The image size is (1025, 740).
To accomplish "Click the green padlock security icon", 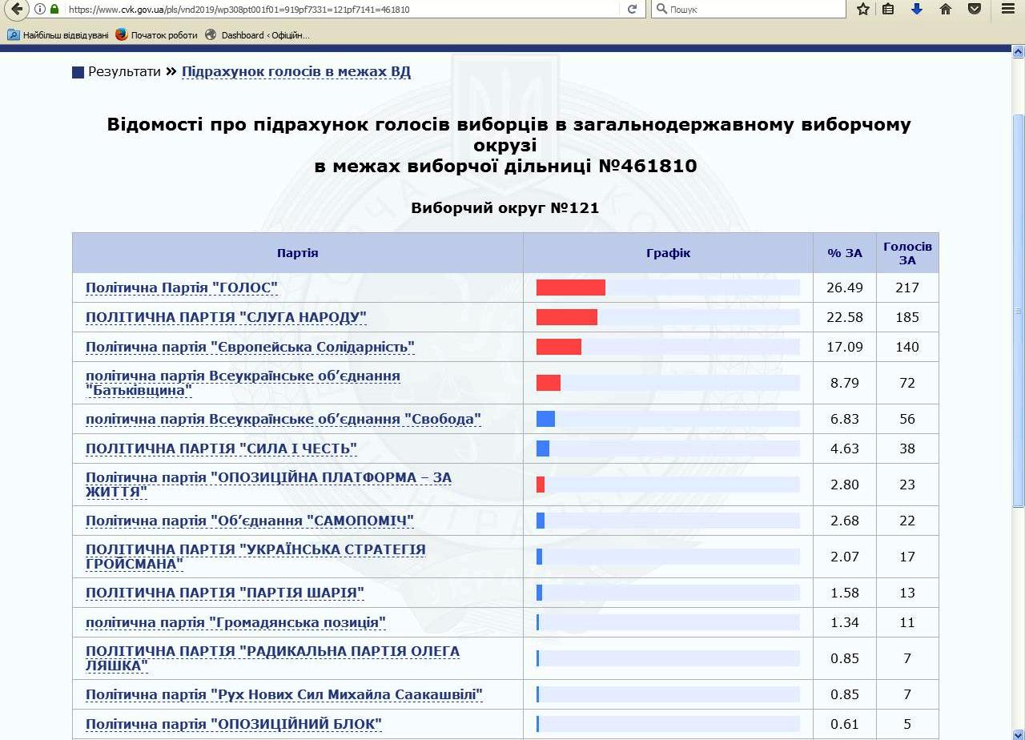I will coord(54,10).
